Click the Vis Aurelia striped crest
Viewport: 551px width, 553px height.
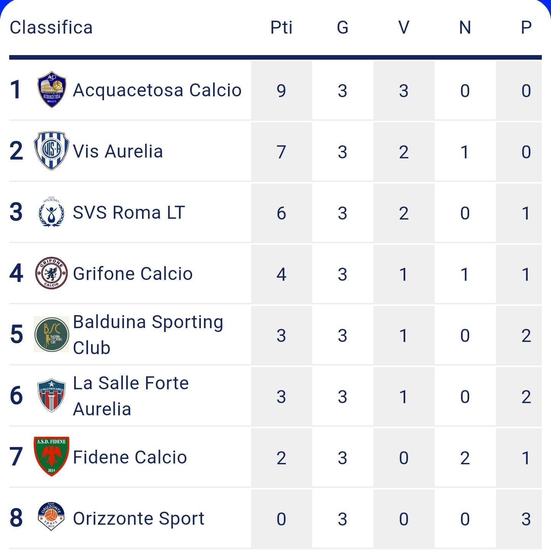pos(52,151)
